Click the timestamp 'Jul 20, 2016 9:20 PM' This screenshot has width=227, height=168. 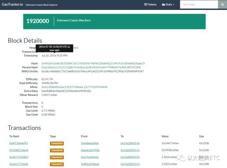(54, 55)
